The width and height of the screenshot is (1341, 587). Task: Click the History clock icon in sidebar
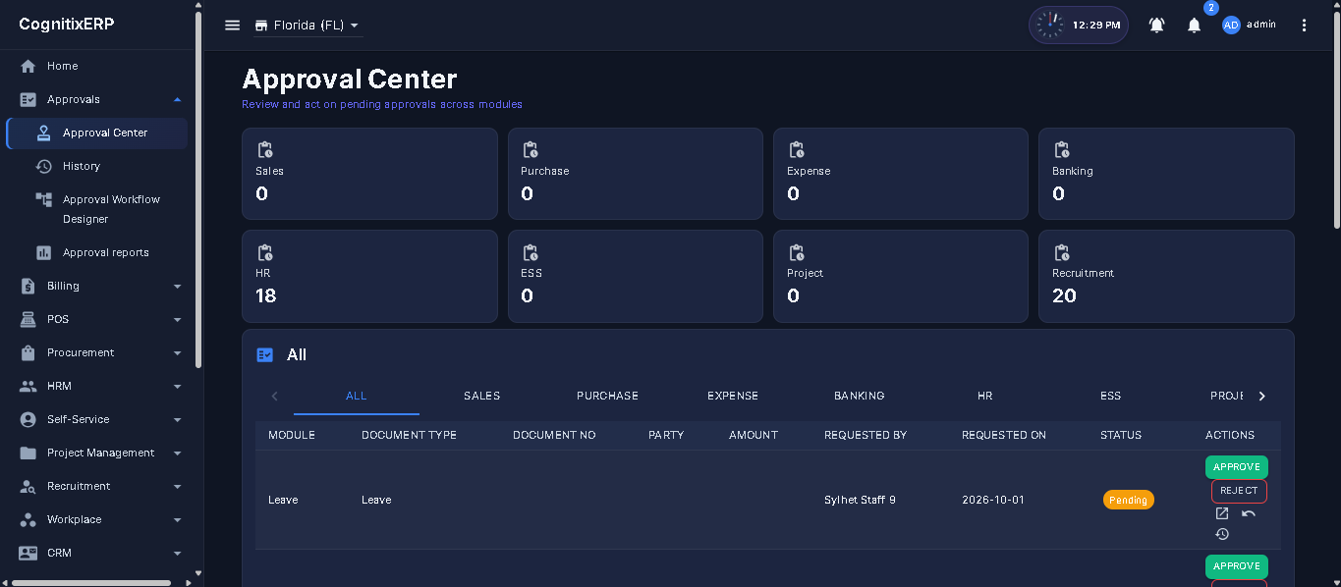tap(43, 166)
